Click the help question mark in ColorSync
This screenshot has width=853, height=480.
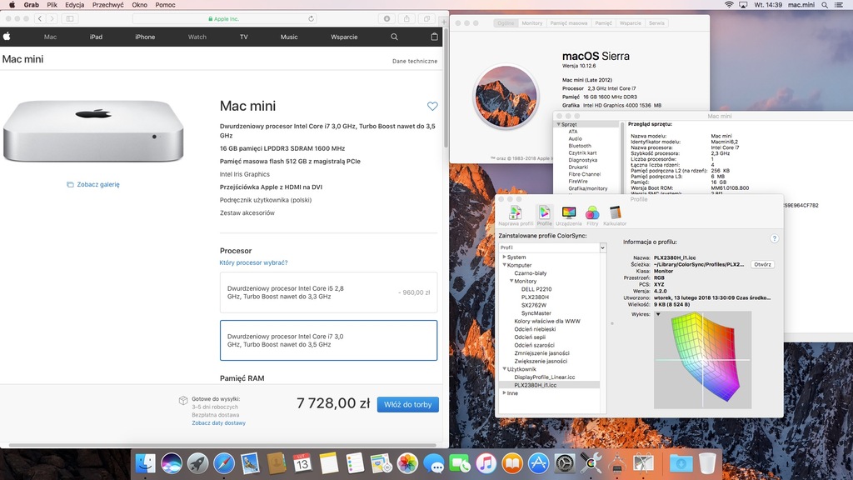point(774,238)
